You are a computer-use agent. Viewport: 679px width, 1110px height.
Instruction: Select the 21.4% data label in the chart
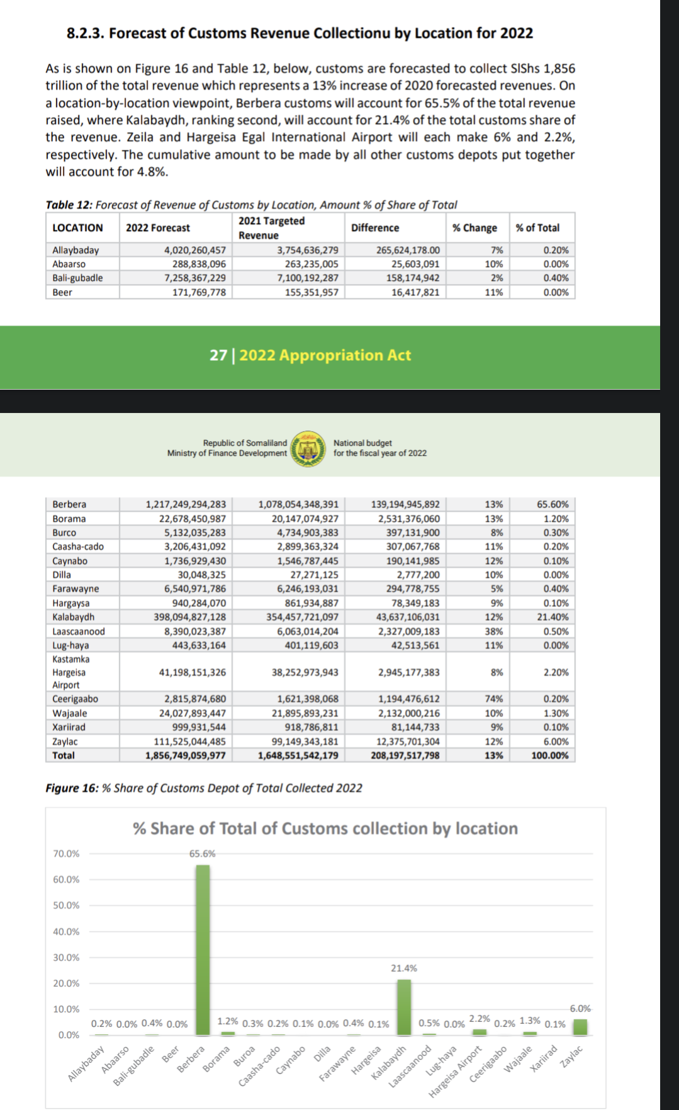pos(404,968)
